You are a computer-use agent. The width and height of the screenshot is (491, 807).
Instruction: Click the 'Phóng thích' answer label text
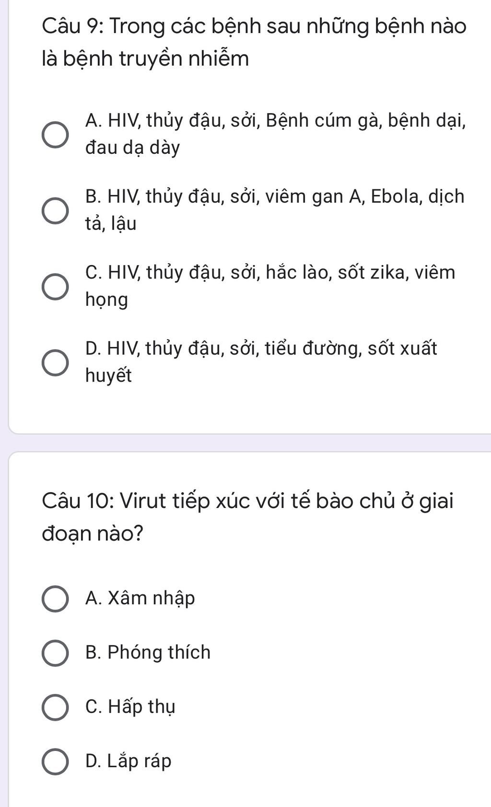pyautogui.click(x=159, y=653)
